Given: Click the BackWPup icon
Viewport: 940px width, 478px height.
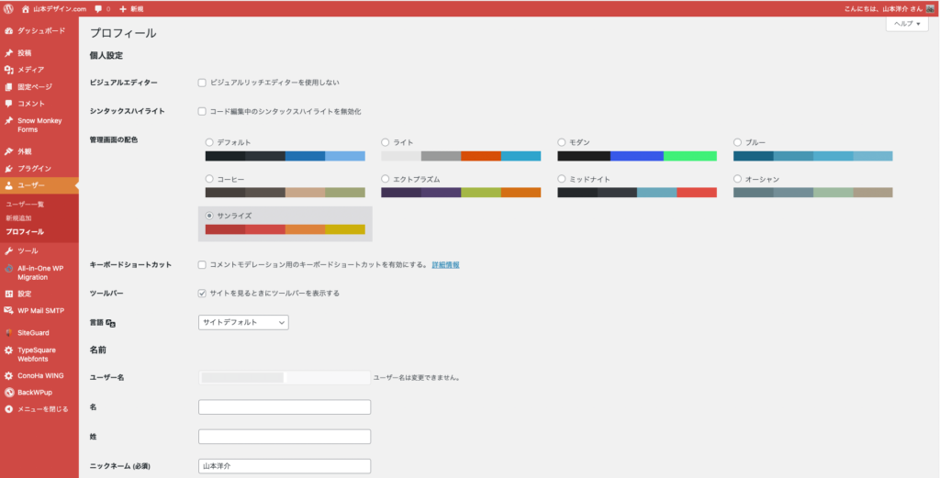Looking at the screenshot, I should 9,393.
